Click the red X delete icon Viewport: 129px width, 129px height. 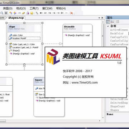[x=72, y=13]
